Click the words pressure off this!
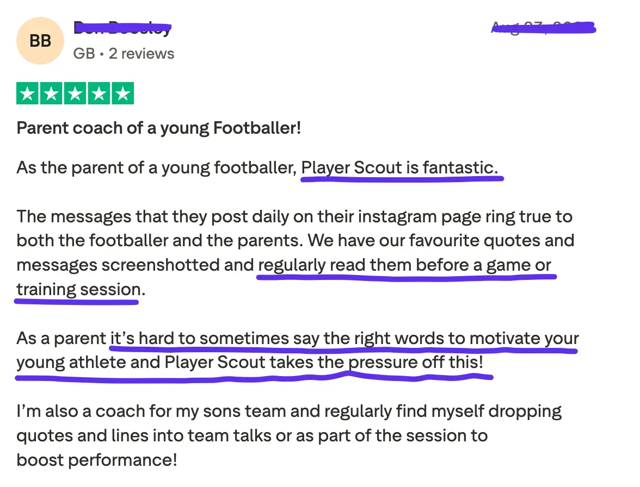The width and height of the screenshot is (640, 487). [x=416, y=363]
